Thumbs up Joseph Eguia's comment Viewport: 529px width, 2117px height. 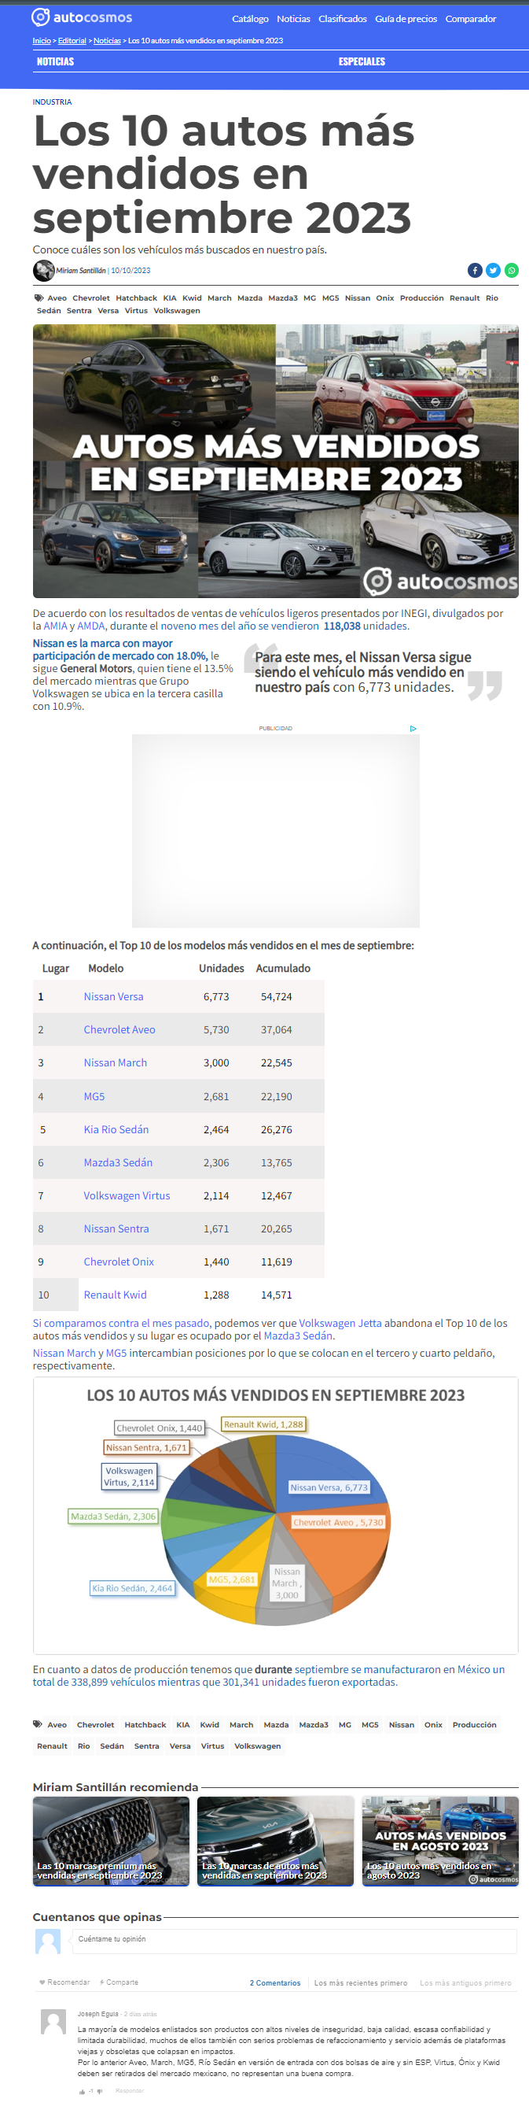(x=83, y=2092)
